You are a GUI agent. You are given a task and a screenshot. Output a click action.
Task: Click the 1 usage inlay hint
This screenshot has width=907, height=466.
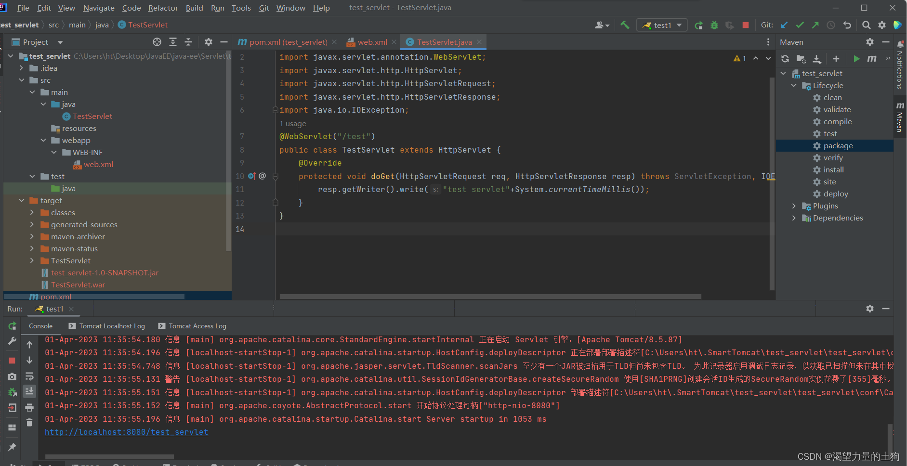pos(293,124)
